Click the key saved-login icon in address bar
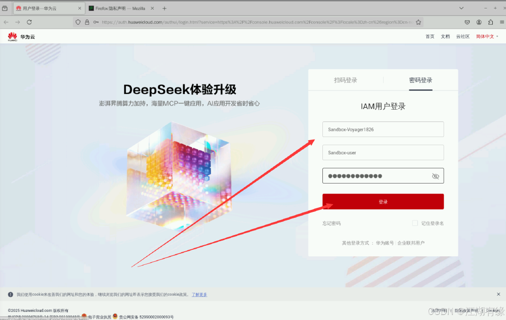Screen dimensions: 506x320 (x=96, y=22)
